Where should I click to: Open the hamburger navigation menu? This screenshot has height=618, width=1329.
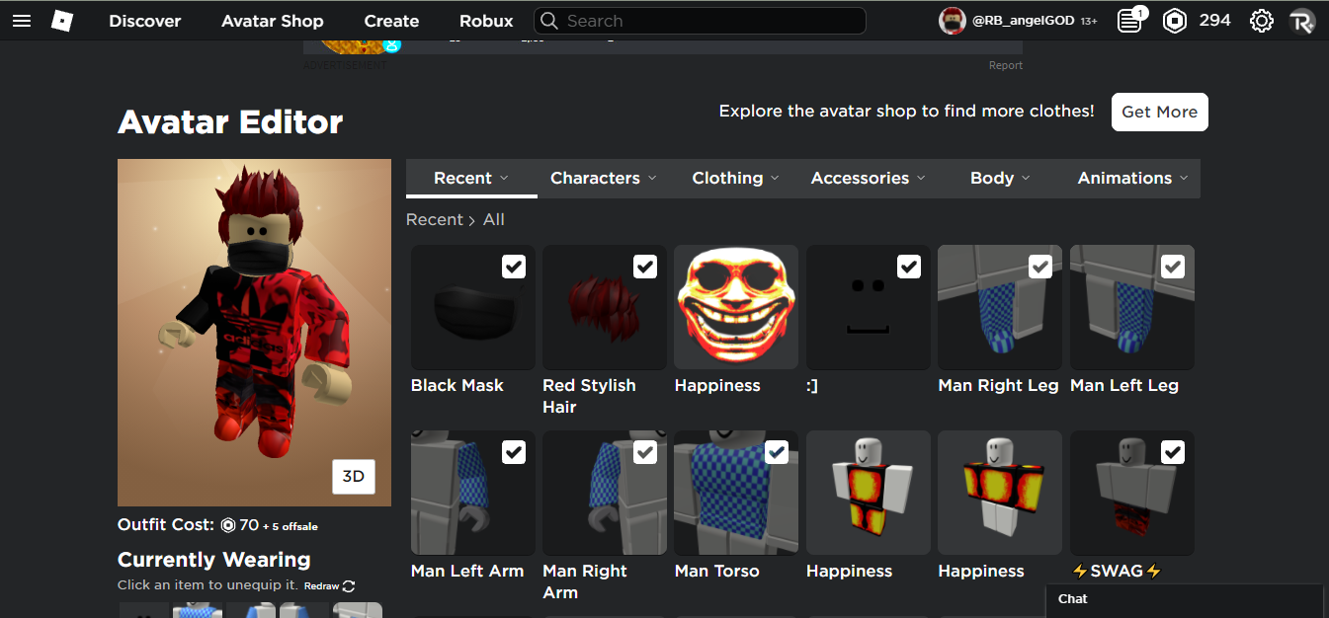coord(22,21)
